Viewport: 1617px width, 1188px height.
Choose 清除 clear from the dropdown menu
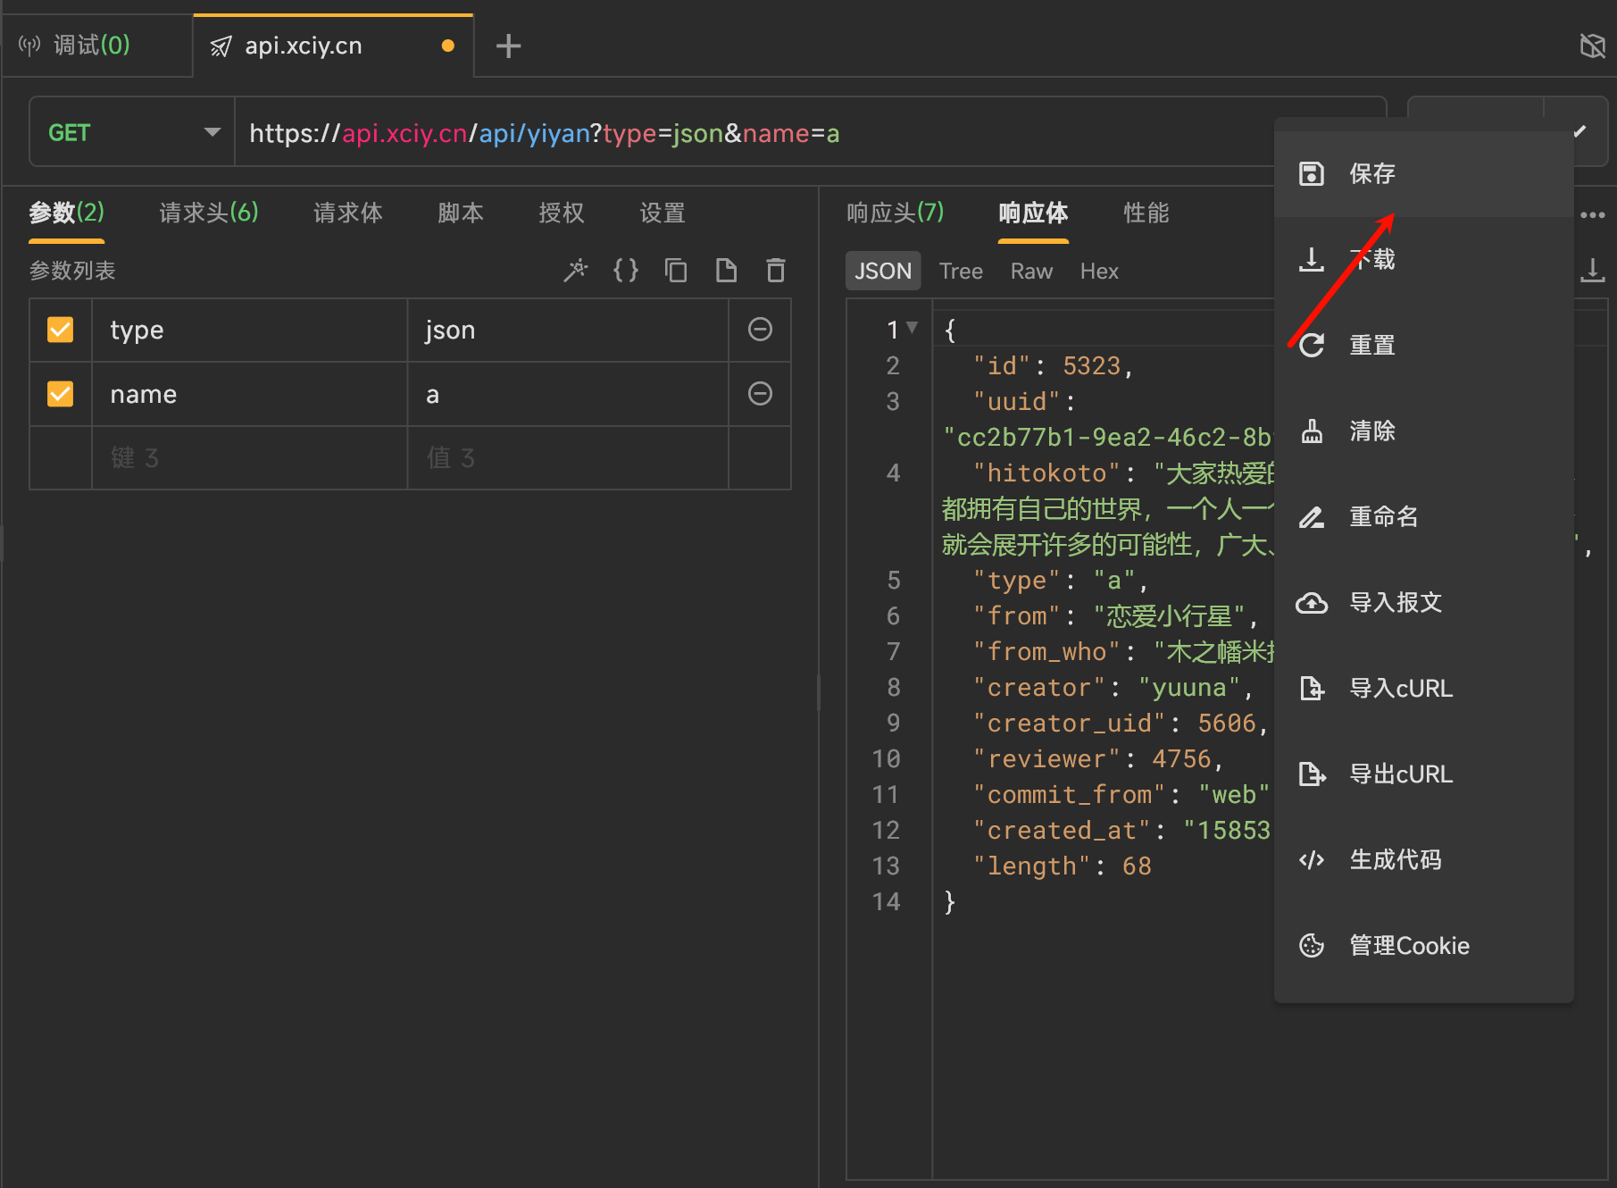pyautogui.click(x=1423, y=431)
